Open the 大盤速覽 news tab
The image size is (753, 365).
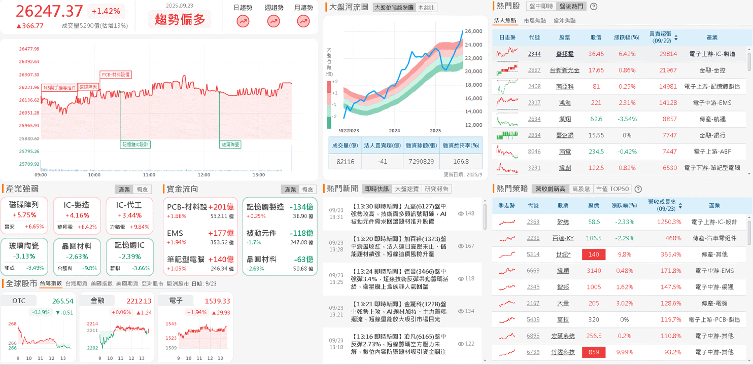click(406, 189)
